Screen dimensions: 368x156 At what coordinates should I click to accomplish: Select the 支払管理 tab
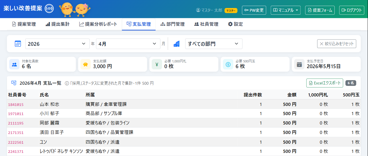coord(139,24)
